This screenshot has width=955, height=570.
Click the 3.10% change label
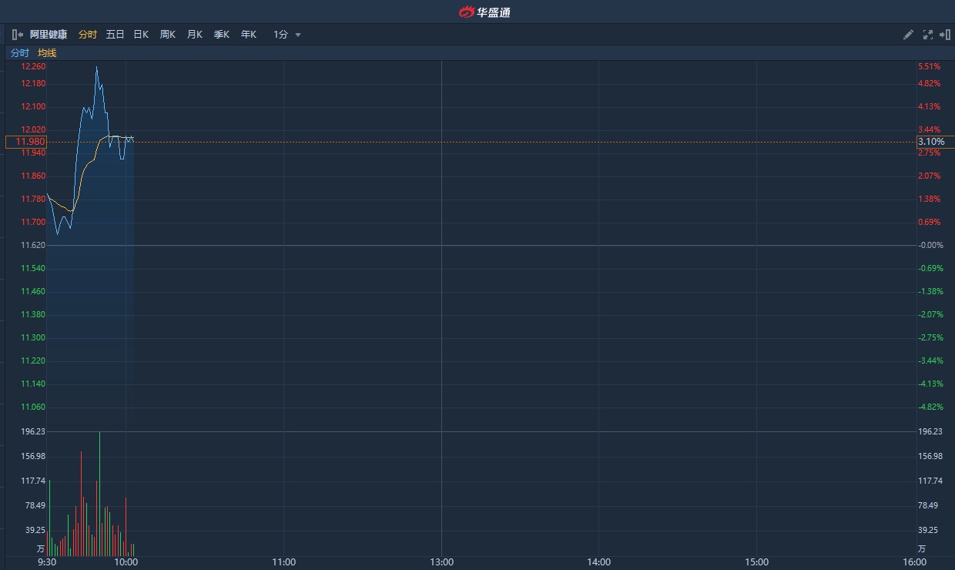(934, 142)
